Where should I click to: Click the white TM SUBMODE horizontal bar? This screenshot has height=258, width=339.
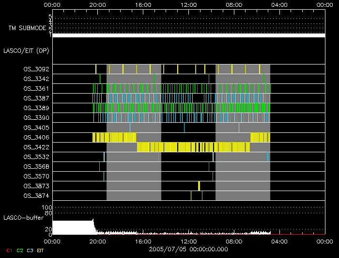pyautogui.click(x=188, y=35)
